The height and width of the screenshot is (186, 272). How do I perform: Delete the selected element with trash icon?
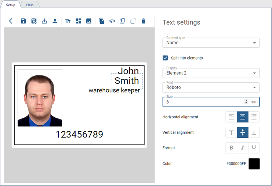(x=144, y=21)
